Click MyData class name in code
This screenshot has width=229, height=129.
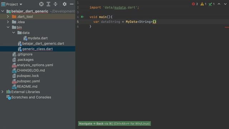[x=131, y=22]
